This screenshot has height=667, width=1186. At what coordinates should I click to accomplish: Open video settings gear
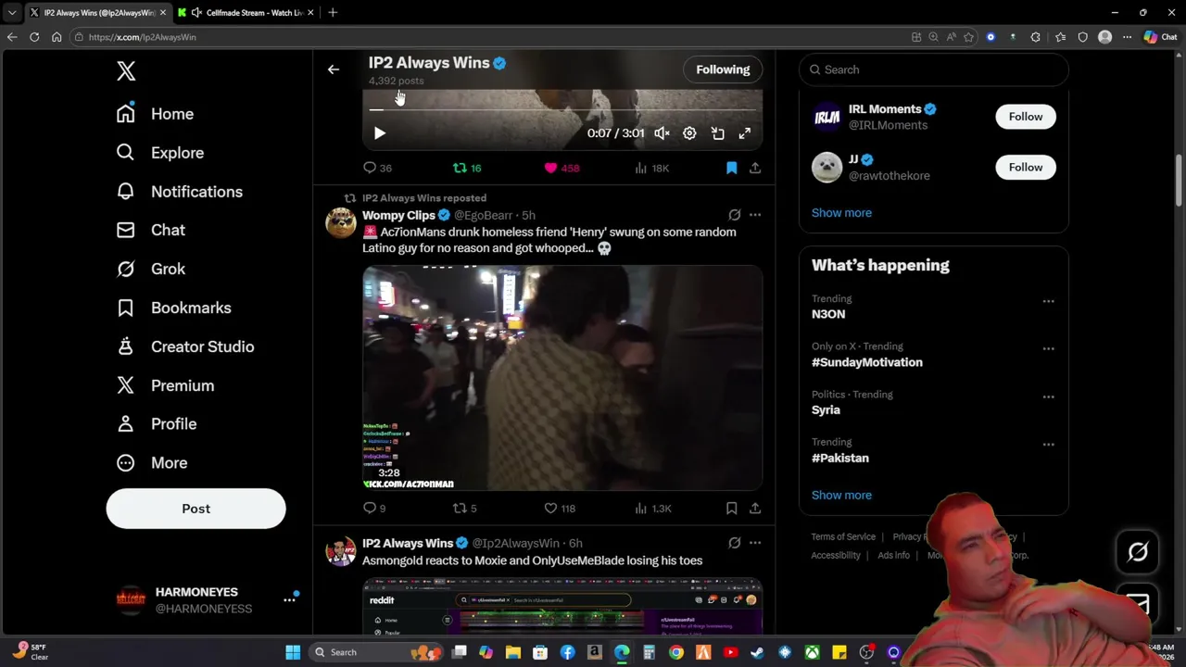click(689, 133)
